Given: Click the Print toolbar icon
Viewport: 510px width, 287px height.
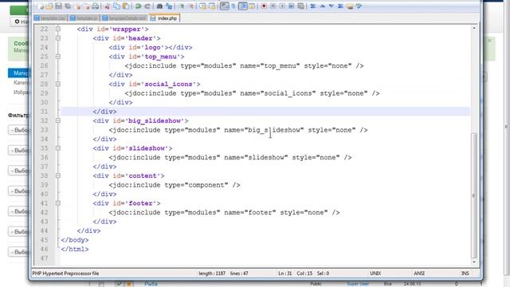Looking at the screenshot, I should 96,6.
